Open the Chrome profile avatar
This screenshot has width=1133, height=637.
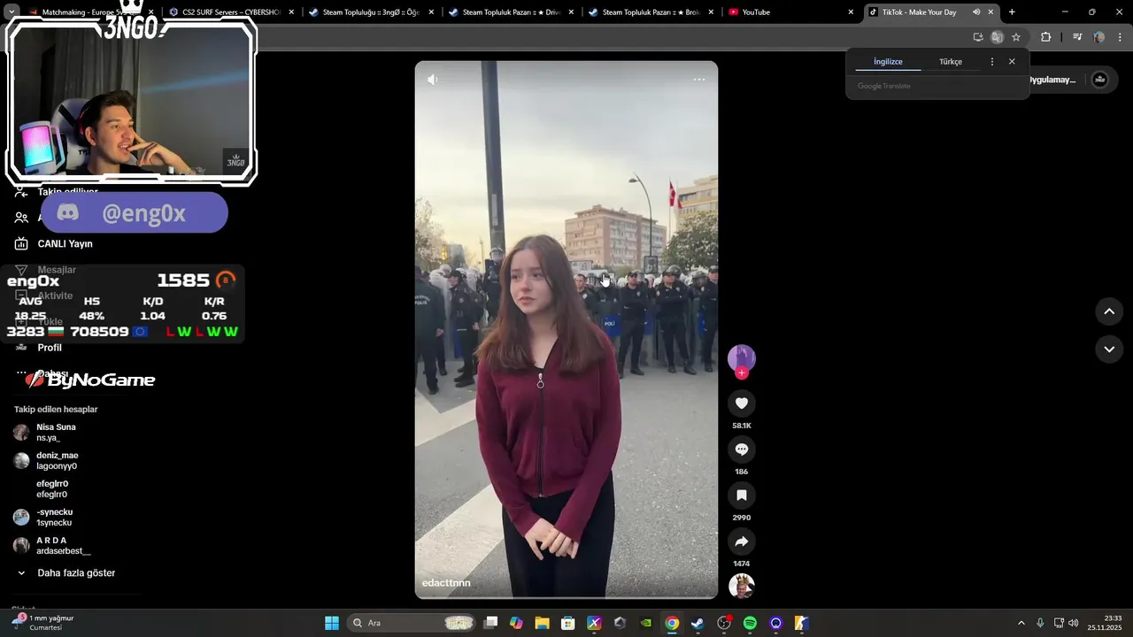pos(1098,37)
